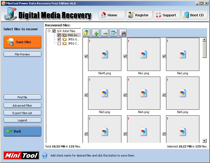Go Back to the previous step
The image size is (210, 163).
22,131
